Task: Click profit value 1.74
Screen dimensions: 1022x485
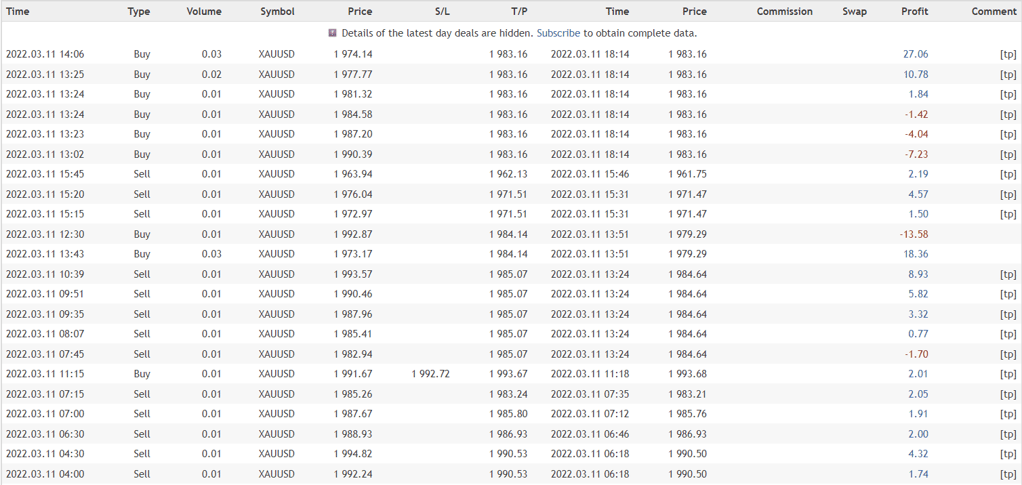Action: click(x=918, y=474)
